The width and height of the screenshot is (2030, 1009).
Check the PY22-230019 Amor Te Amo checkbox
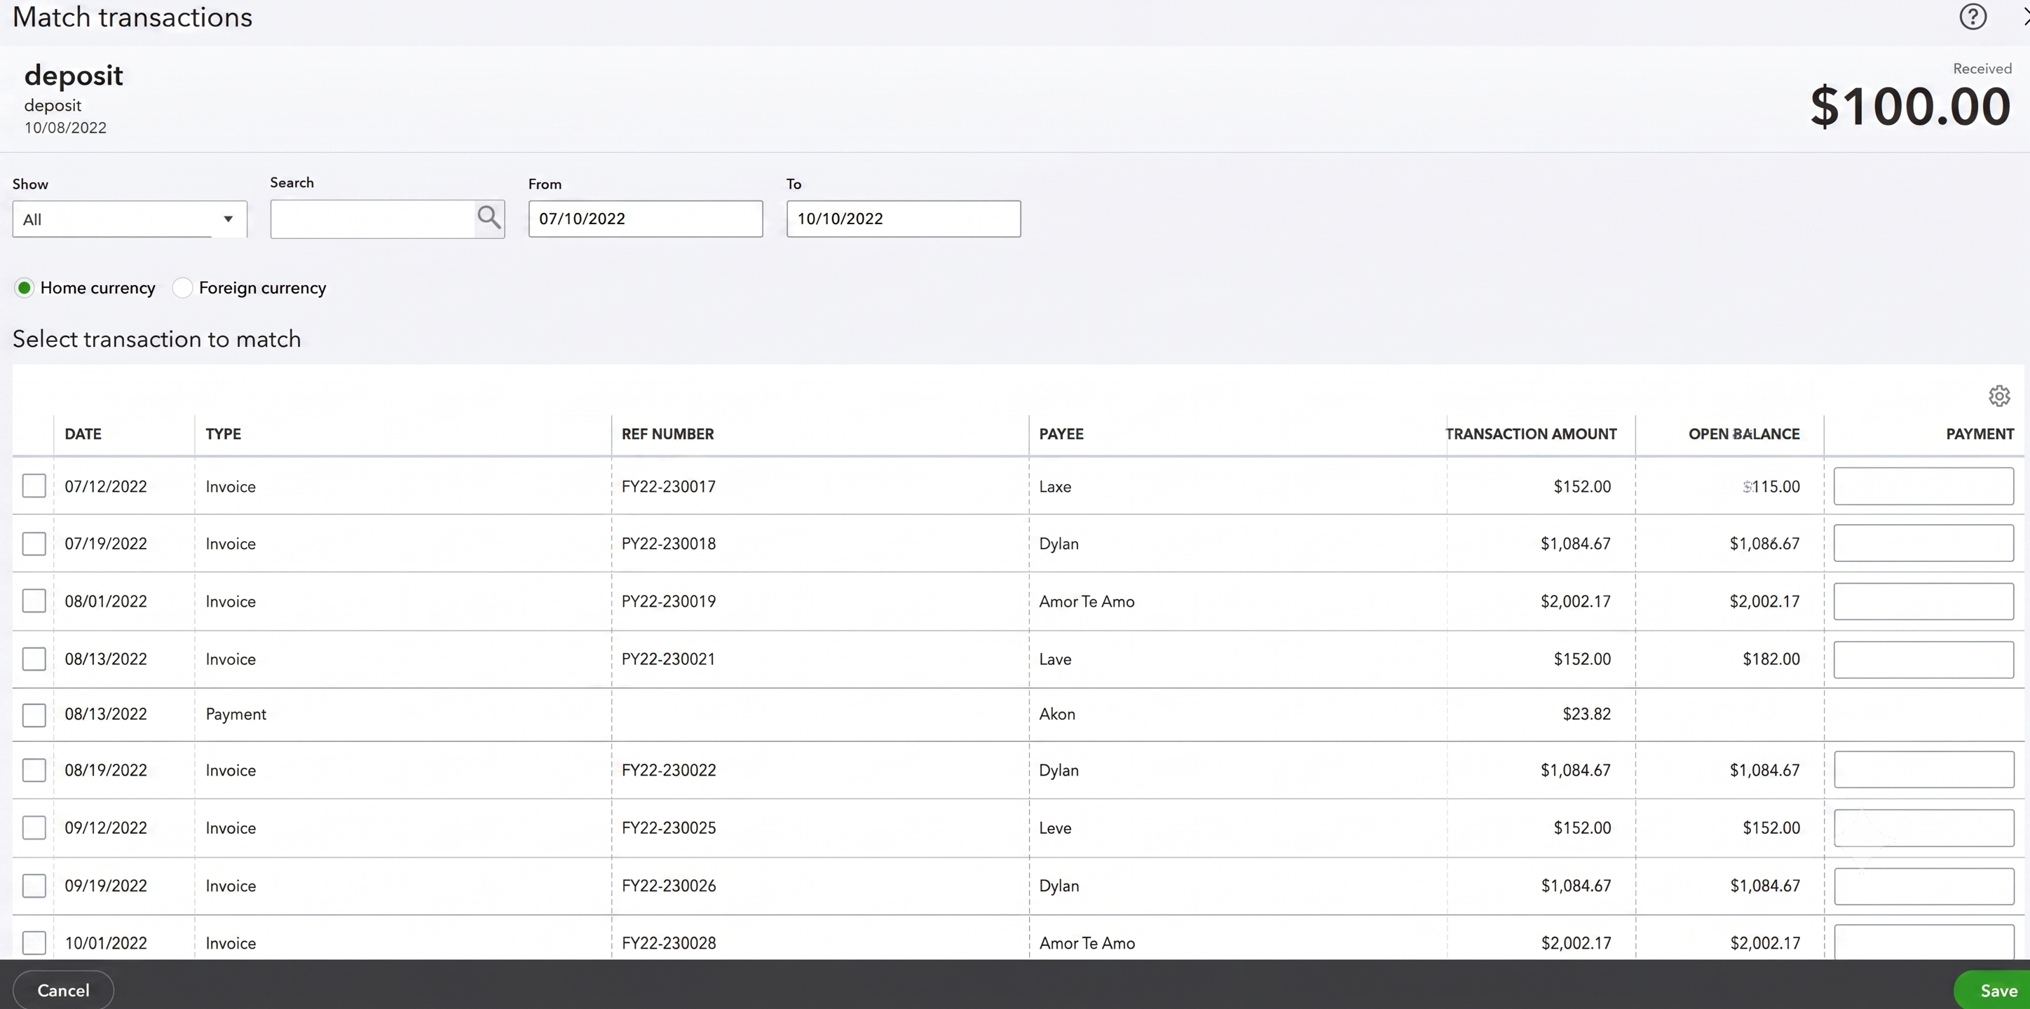[34, 601]
